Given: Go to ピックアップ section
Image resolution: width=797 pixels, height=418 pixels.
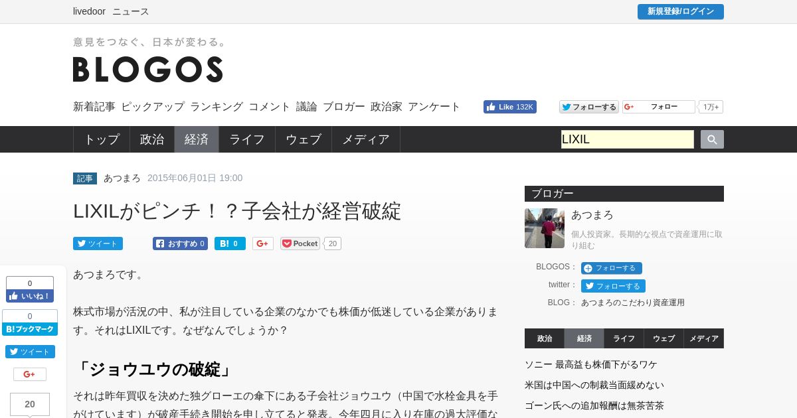Looking at the screenshot, I should 153,106.
